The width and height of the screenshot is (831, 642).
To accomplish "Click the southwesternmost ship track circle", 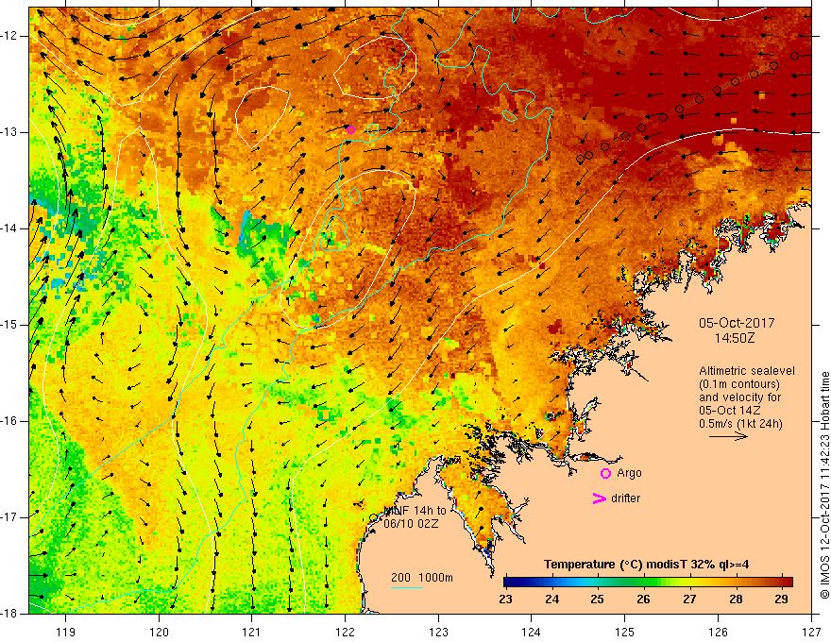I will tap(581, 159).
